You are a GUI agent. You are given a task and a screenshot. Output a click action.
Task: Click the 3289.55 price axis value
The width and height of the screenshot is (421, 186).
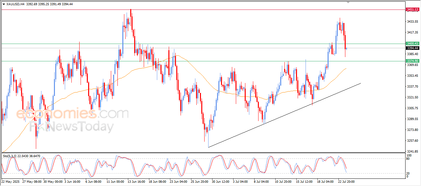412,119
